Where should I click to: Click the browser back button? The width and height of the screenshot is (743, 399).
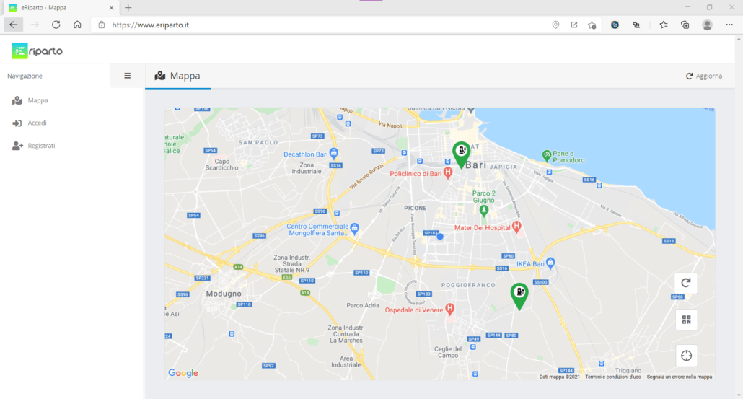click(13, 25)
